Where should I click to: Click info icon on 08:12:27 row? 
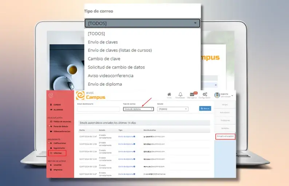pos(134,174)
